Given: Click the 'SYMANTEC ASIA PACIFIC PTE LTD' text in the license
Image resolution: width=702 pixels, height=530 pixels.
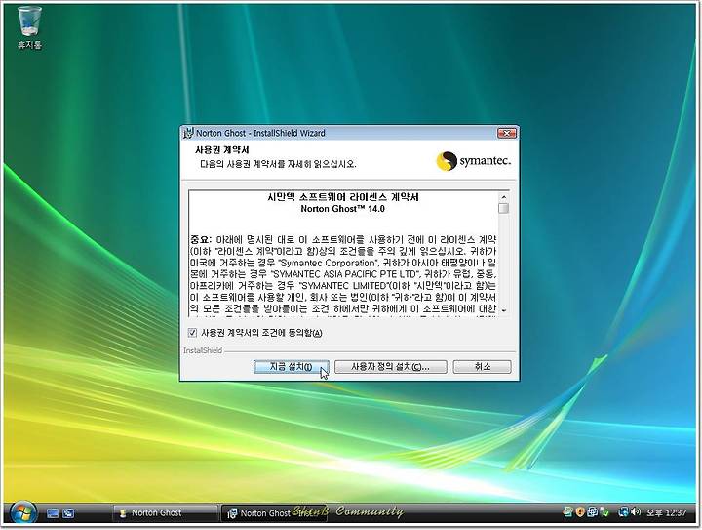Looking at the screenshot, I should 346,273.
